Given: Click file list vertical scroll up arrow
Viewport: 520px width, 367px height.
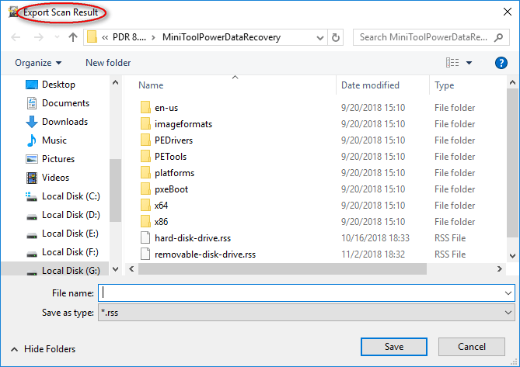Looking at the screenshot, I should pyautogui.click(x=512, y=82).
